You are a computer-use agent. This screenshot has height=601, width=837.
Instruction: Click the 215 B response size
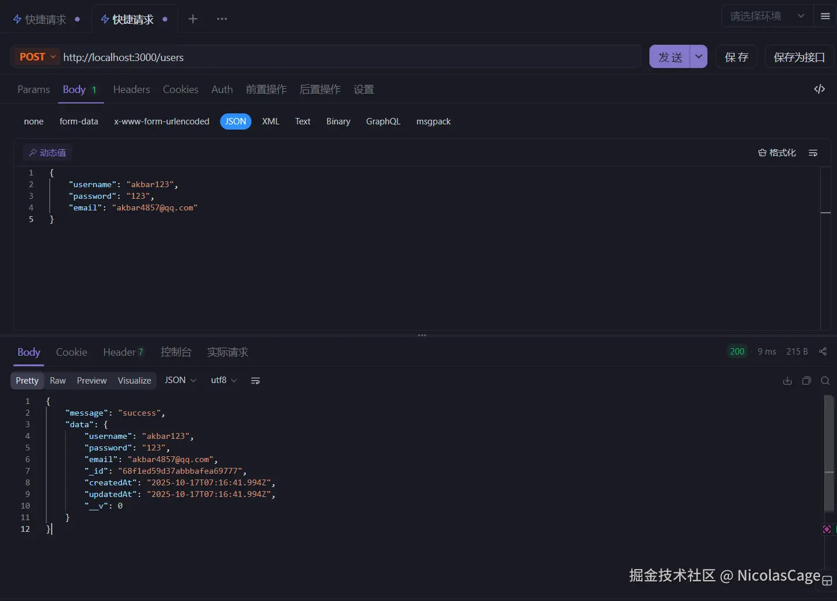[x=797, y=352]
